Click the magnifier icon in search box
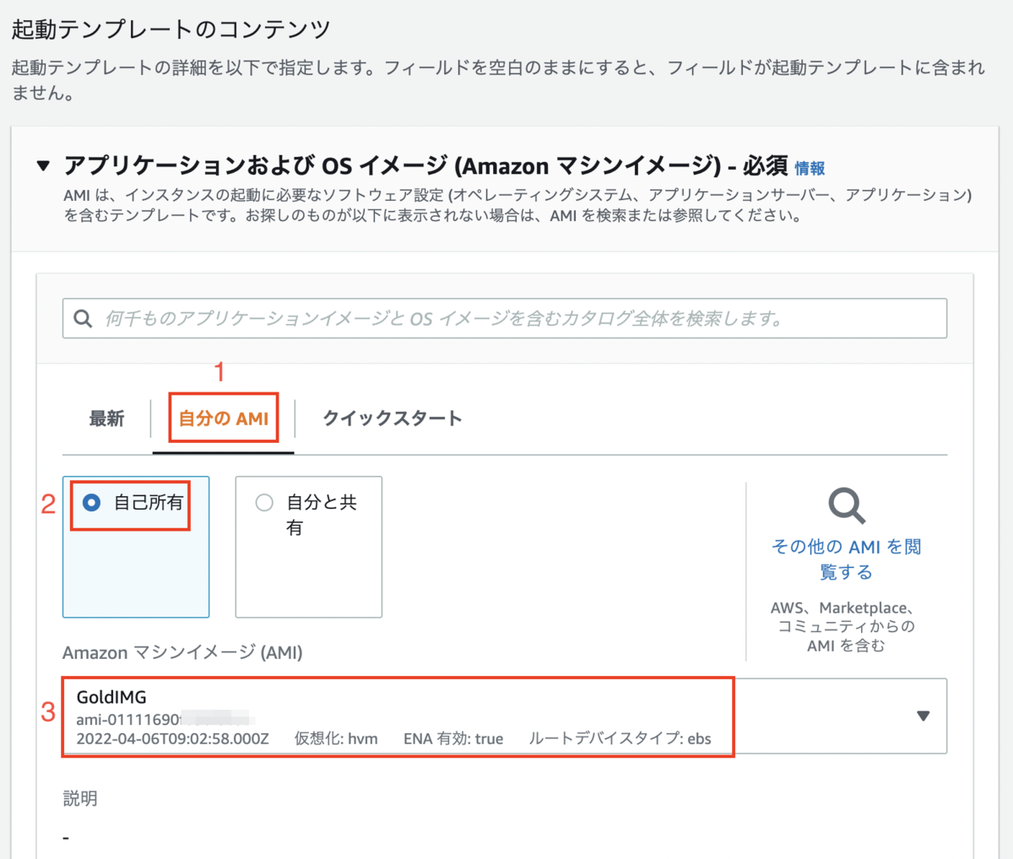This screenshot has height=859, width=1013. (83, 318)
